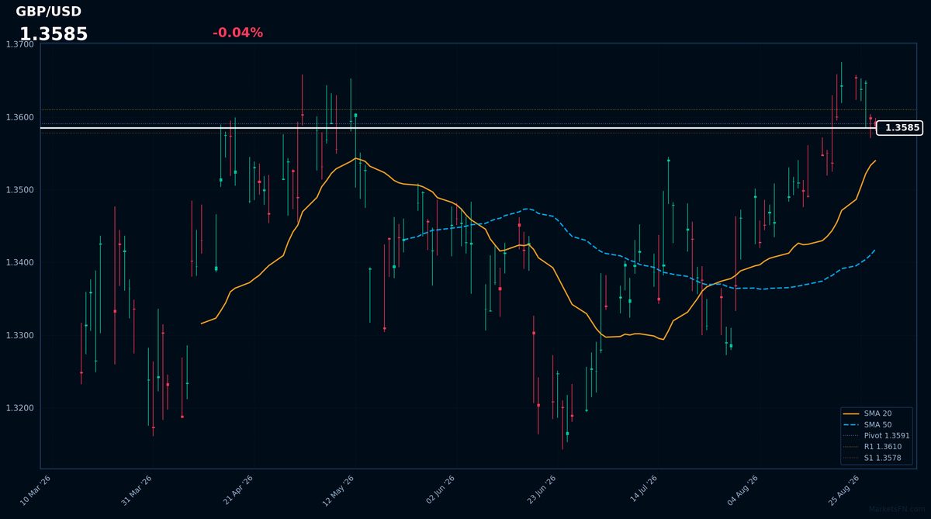Screen dimensions: 931x519
Task: Click the 1.3200 y-axis label
Action: (x=19, y=408)
